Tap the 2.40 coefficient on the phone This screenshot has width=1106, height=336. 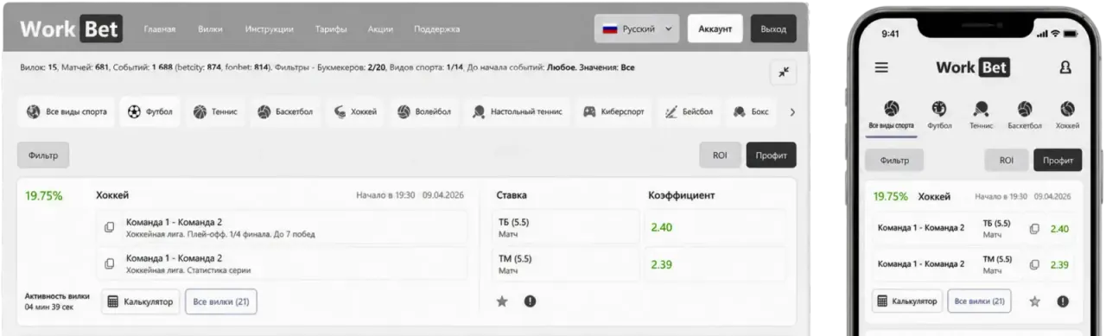pos(1060,229)
